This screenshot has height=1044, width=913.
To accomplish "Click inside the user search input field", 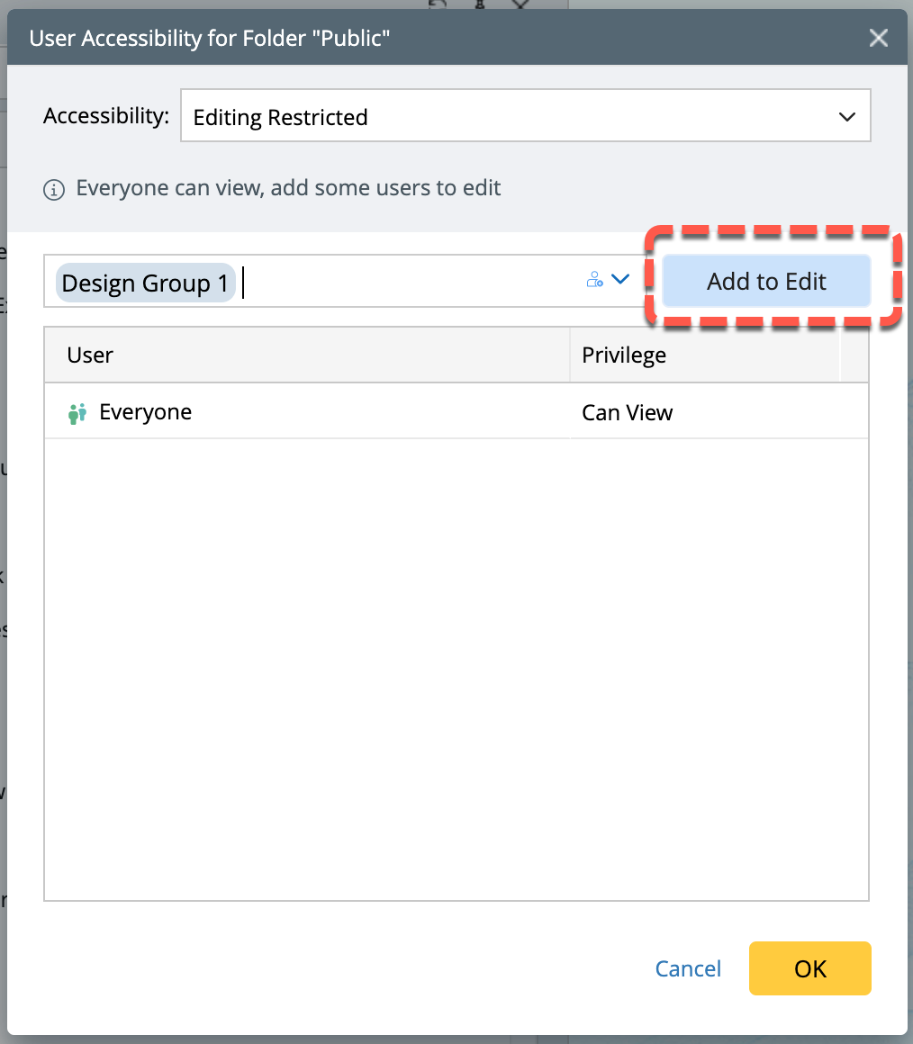I will [x=405, y=282].
